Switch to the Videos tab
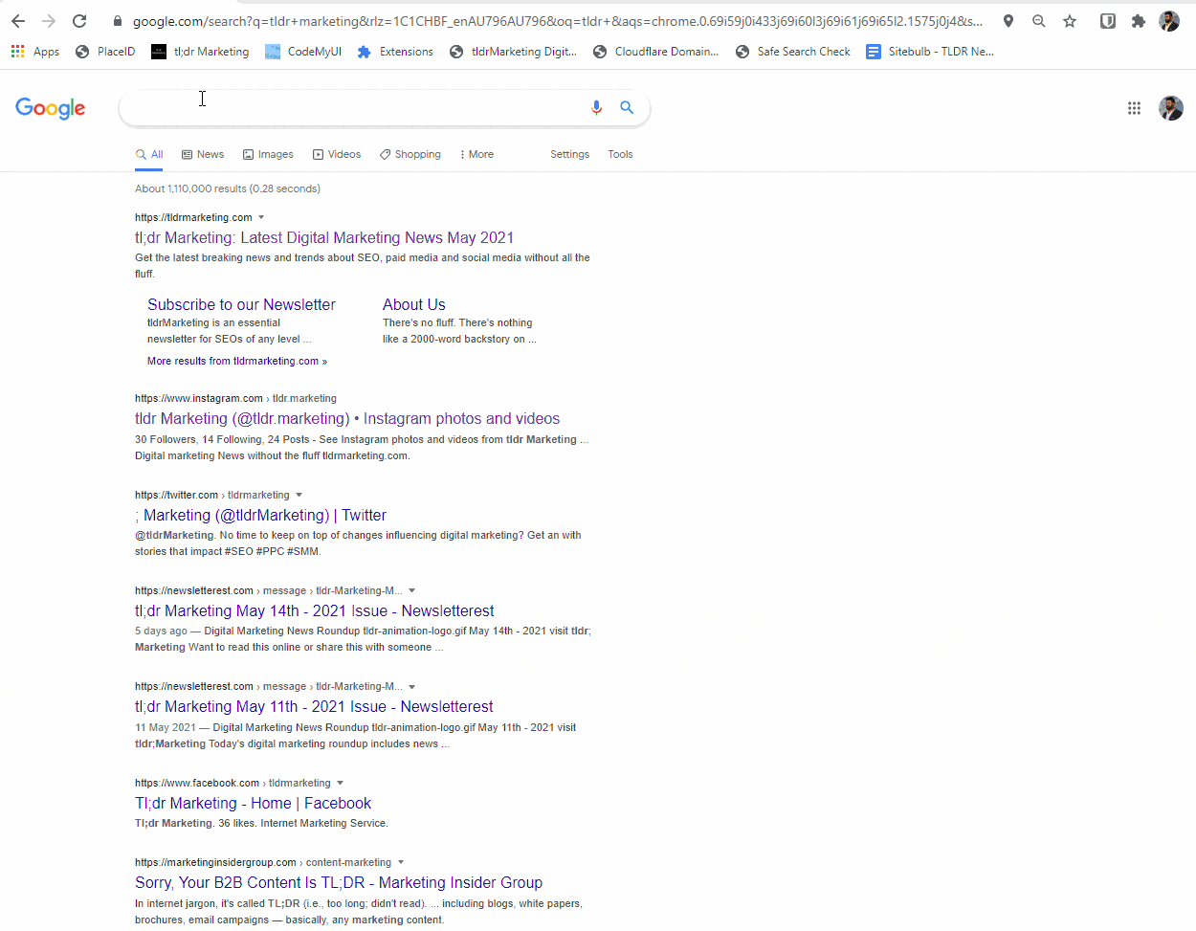Image resolution: width=1196 pixels, height=931 pixels. click(x=337, y=154)
